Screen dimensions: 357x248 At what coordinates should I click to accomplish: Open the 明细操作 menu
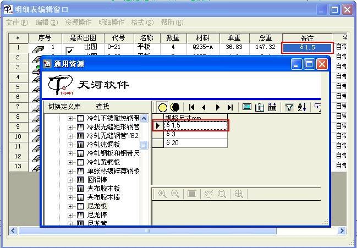click(112, 23)
